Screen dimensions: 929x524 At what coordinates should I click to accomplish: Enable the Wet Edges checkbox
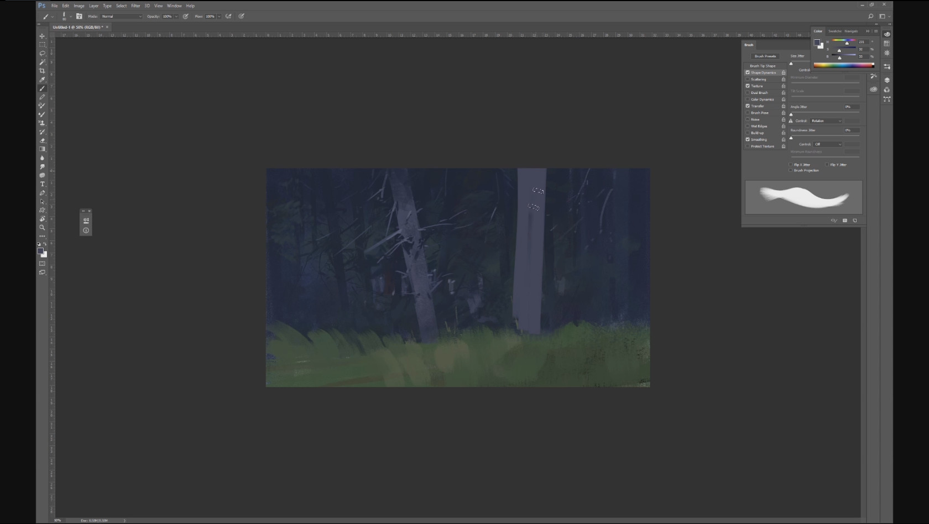point(748,126)
